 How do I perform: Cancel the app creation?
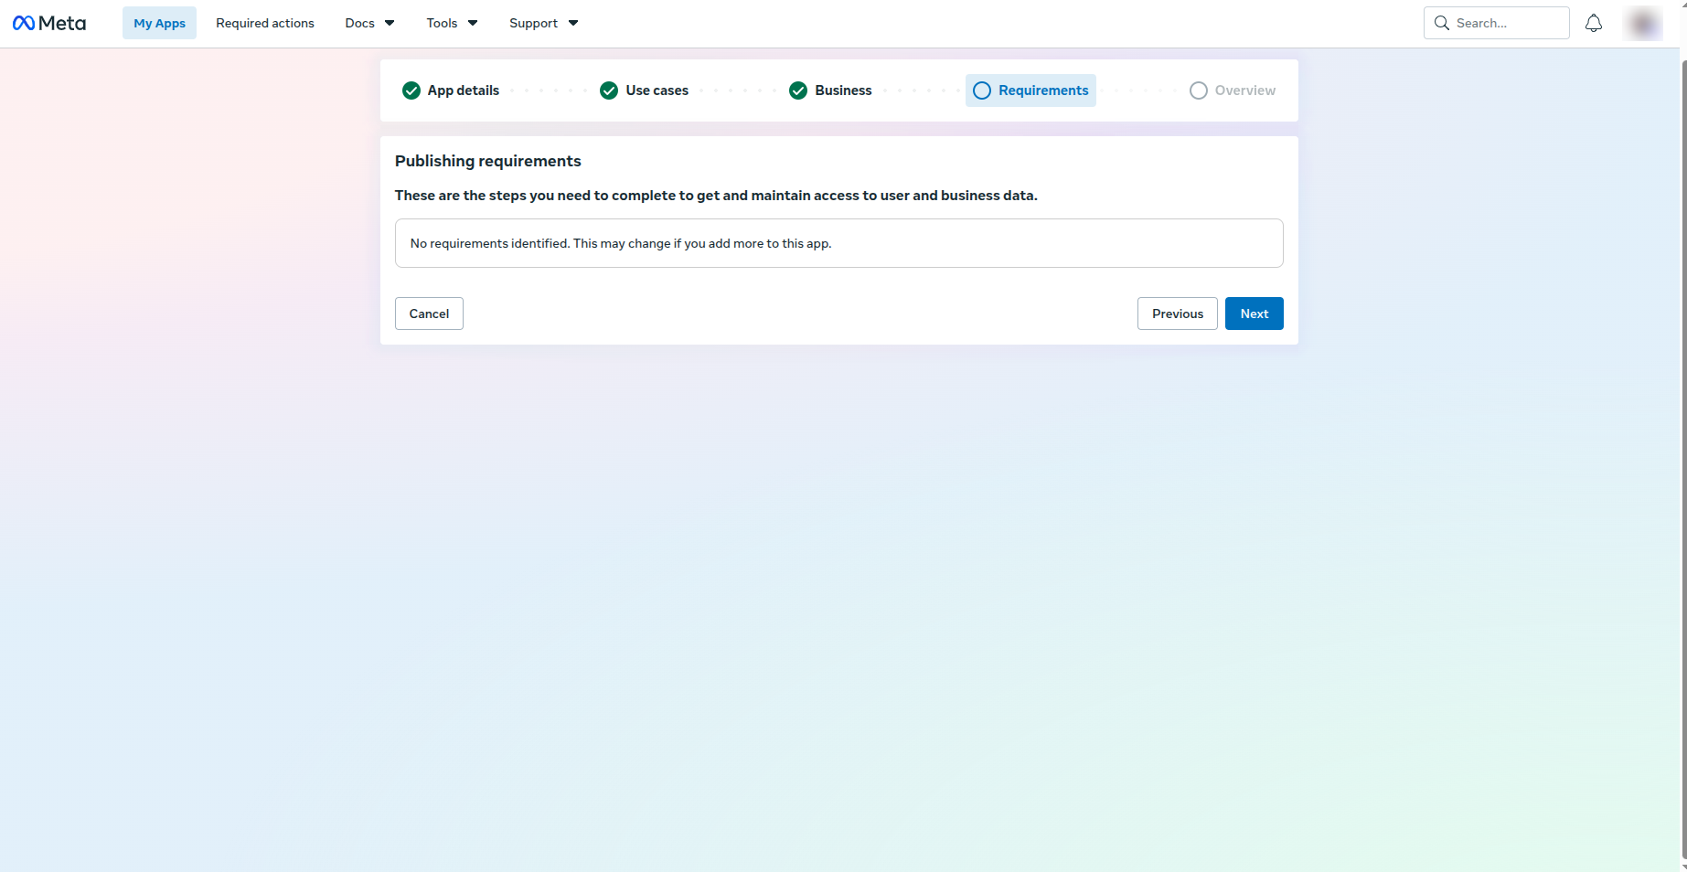[429, 314]
